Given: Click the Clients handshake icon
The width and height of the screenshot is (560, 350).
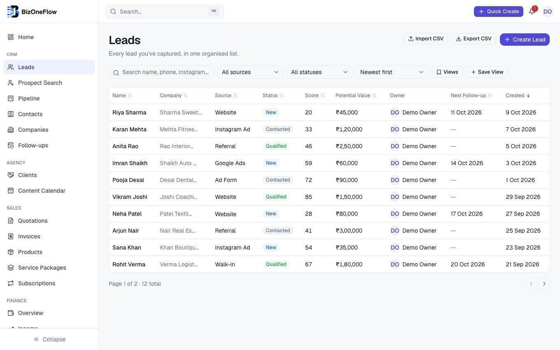Looking at the screenshot, I should click(x=11, y=175).
